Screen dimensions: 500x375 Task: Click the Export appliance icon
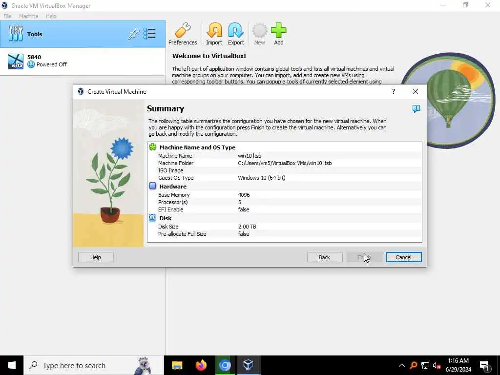236,34
